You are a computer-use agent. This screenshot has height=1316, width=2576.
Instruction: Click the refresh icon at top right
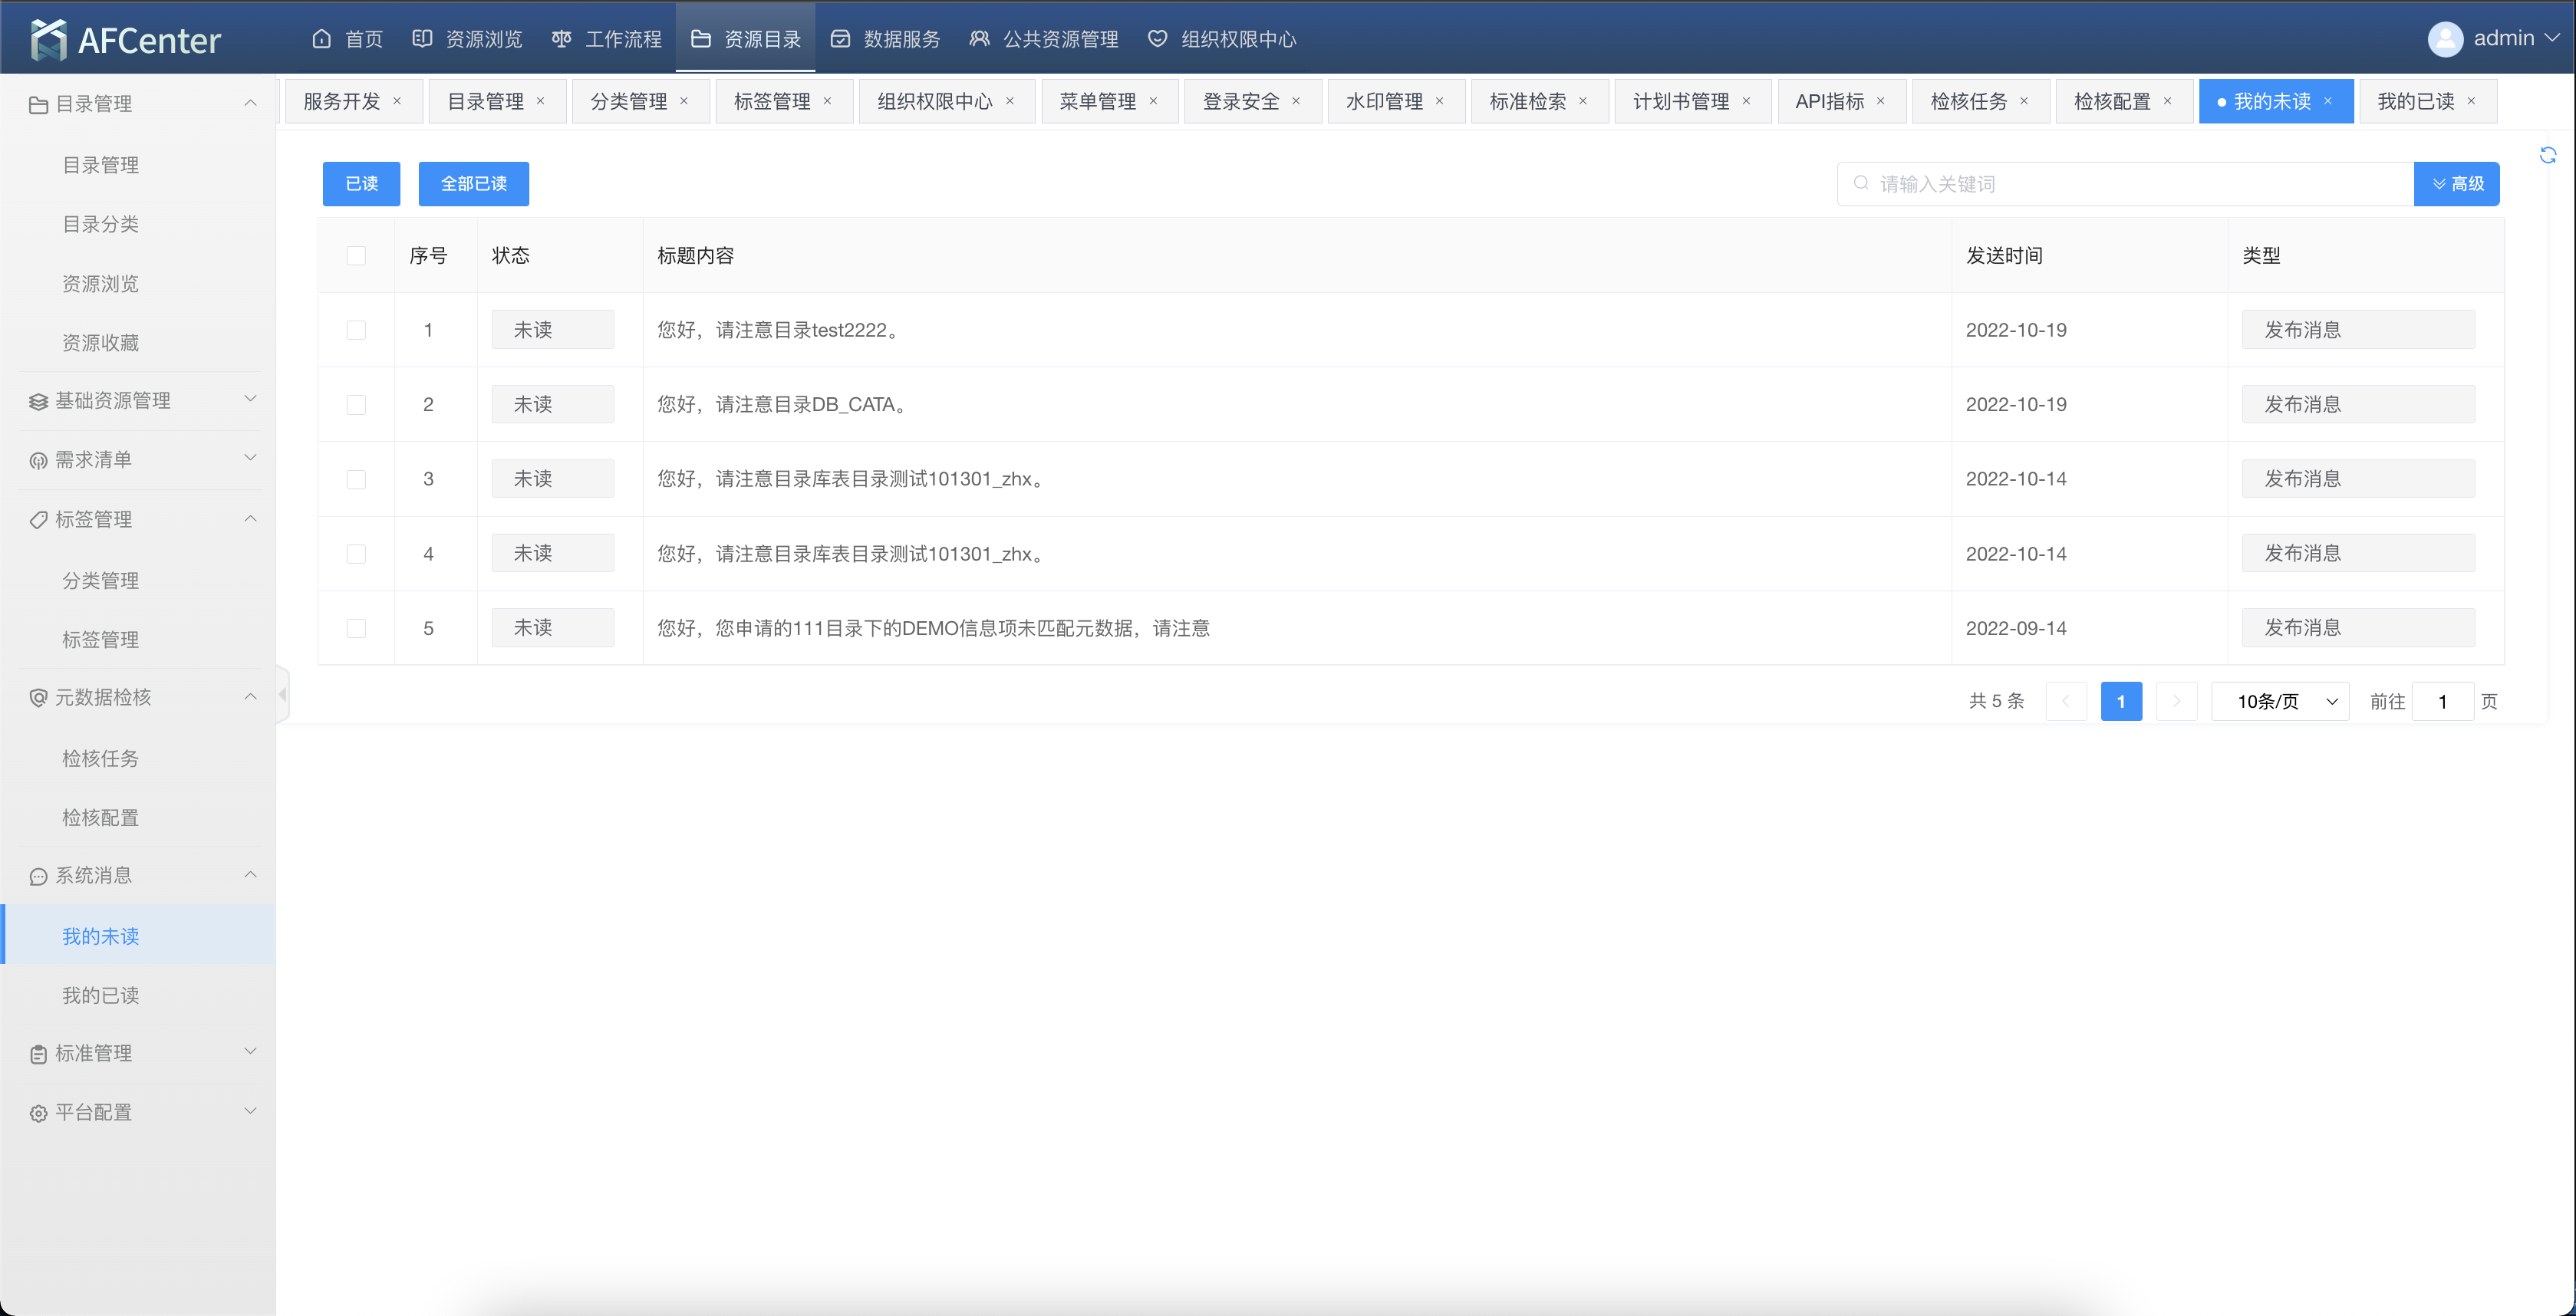(x=2547, y=155)
